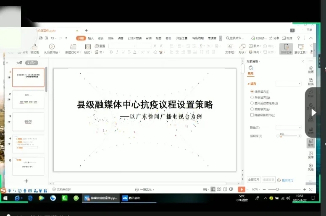Click the 风格 style icon in sidebar

point(310,166)
